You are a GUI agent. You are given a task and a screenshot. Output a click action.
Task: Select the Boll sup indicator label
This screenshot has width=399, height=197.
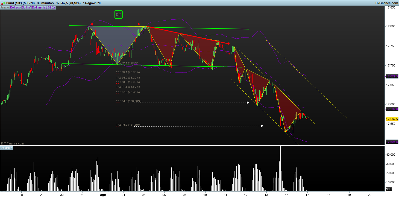pos(15,8)
